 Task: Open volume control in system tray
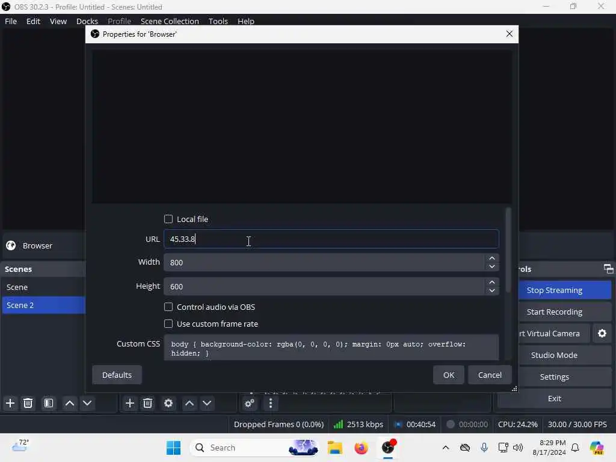tap(518, 448)
